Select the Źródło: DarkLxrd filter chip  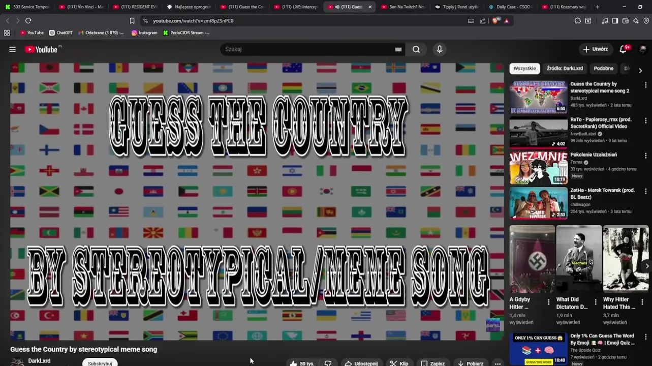[565, 68]
